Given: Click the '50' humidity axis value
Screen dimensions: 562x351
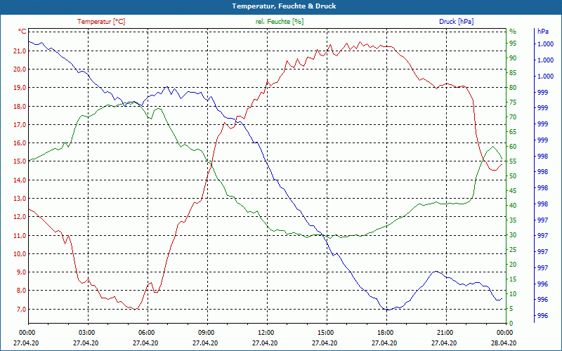Looking at the screenshot, I should 513,176.
